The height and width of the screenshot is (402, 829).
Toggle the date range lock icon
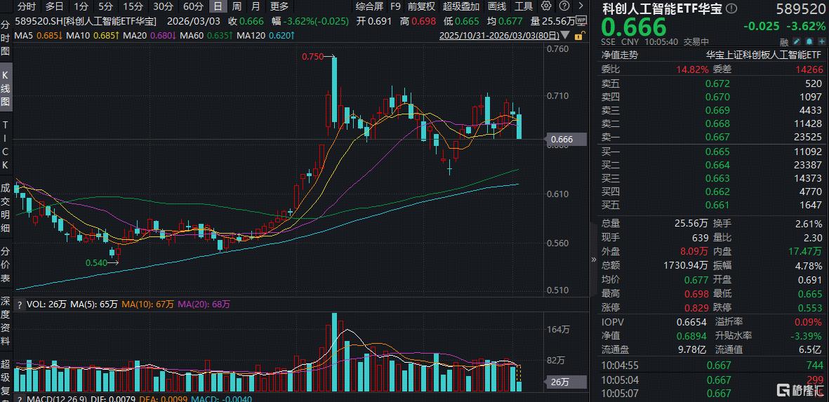(581, 36)
